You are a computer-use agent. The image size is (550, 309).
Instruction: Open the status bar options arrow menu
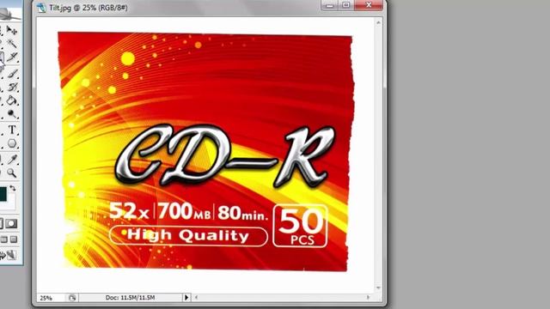tap(186, 298)
